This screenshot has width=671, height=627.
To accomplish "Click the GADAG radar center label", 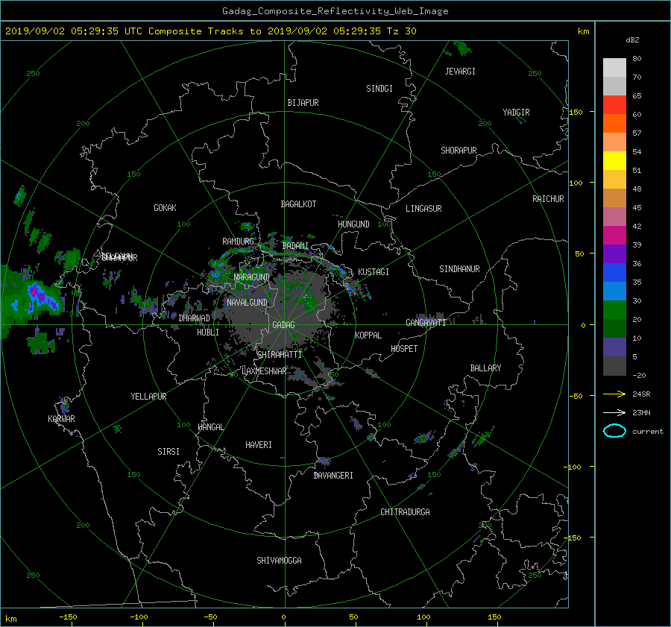I will (x=283, y=325).
